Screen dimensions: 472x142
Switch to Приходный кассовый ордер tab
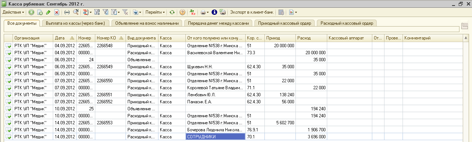285,23
